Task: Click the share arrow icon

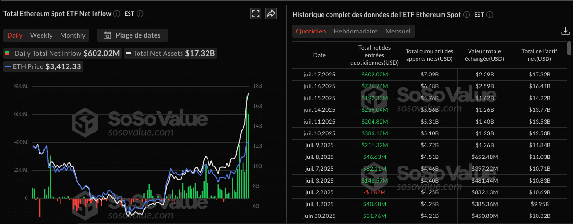Action: point(271,14)
